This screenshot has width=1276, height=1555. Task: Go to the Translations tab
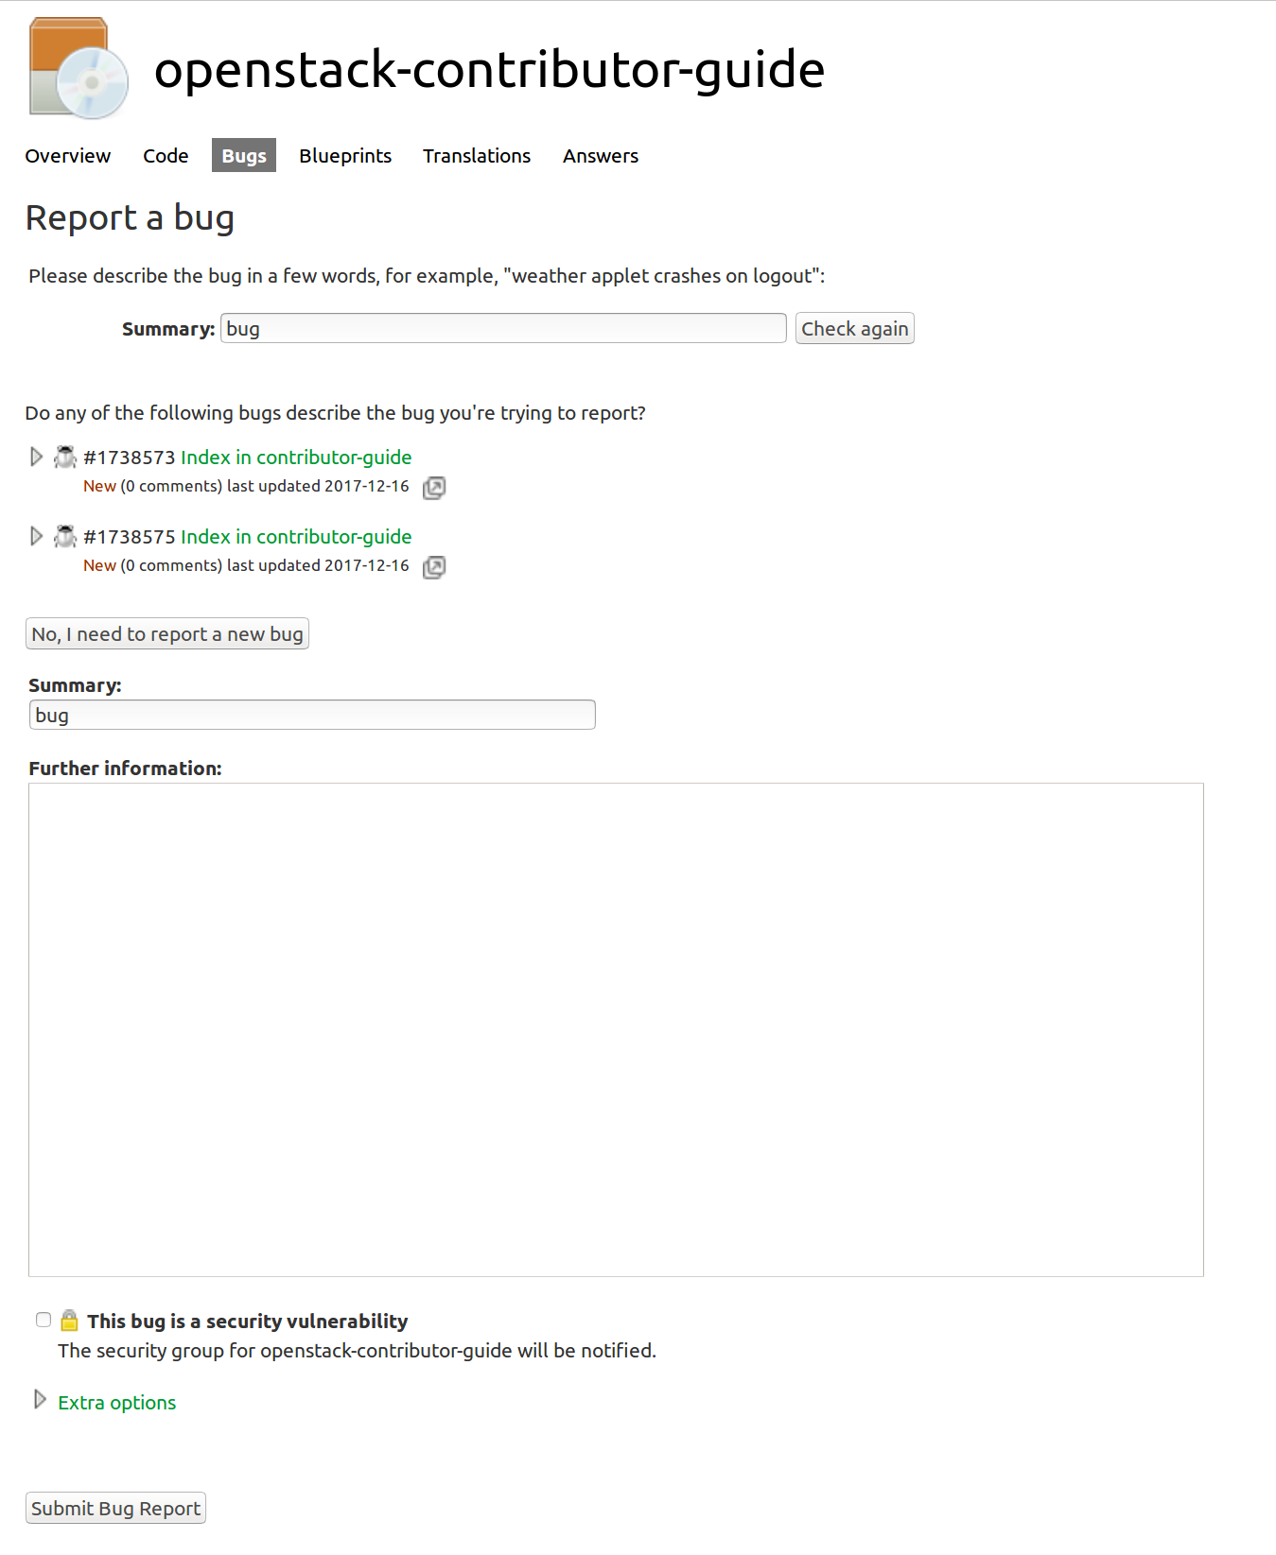476,156
